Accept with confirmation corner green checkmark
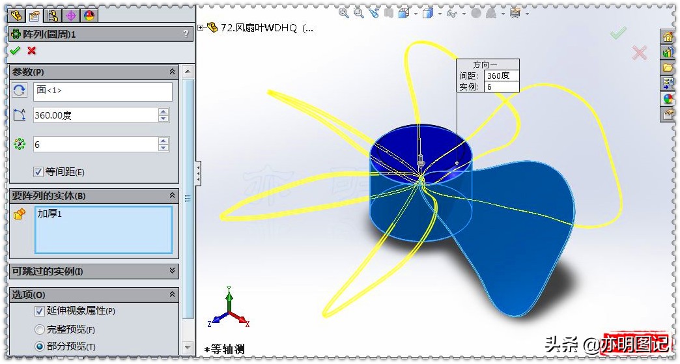Image resolution: width=680 pixels, height=364 pixels. pyautogui.click(x=618, y=33)
